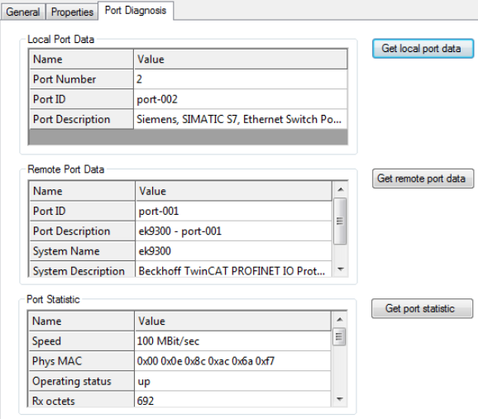Select the Port Number row label
The height and width of the screenshot is (419, 478).
[x=81, y=79]
